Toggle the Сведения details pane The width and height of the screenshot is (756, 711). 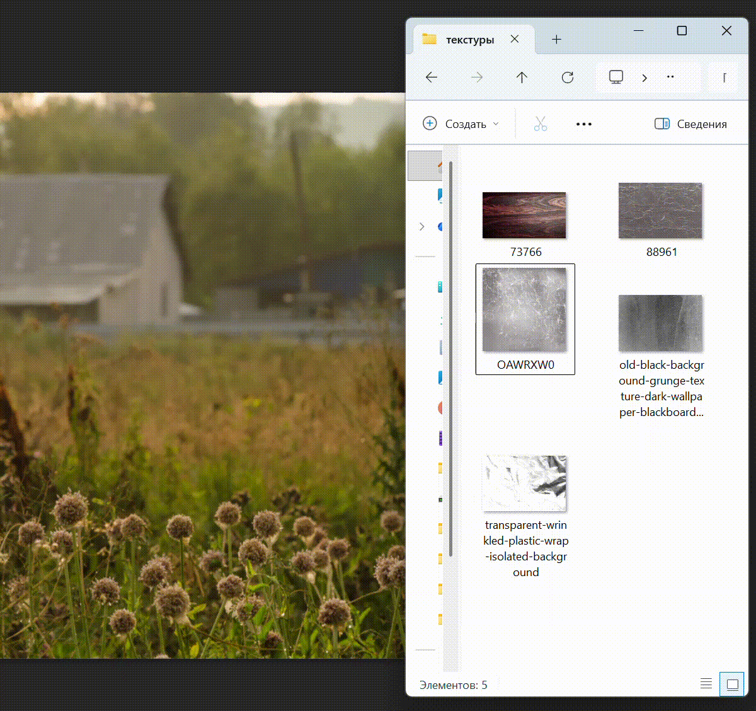pyautogui.click(x=690, y=124)
